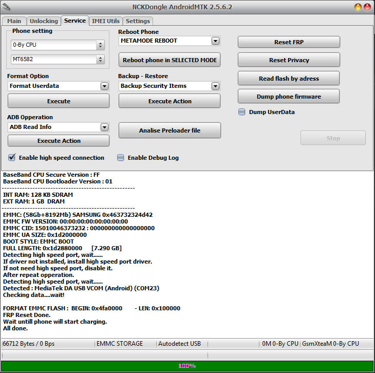The image size is (375, 373).
Task: Click the 'All done.' log line
Action: (x=15, y=328)
